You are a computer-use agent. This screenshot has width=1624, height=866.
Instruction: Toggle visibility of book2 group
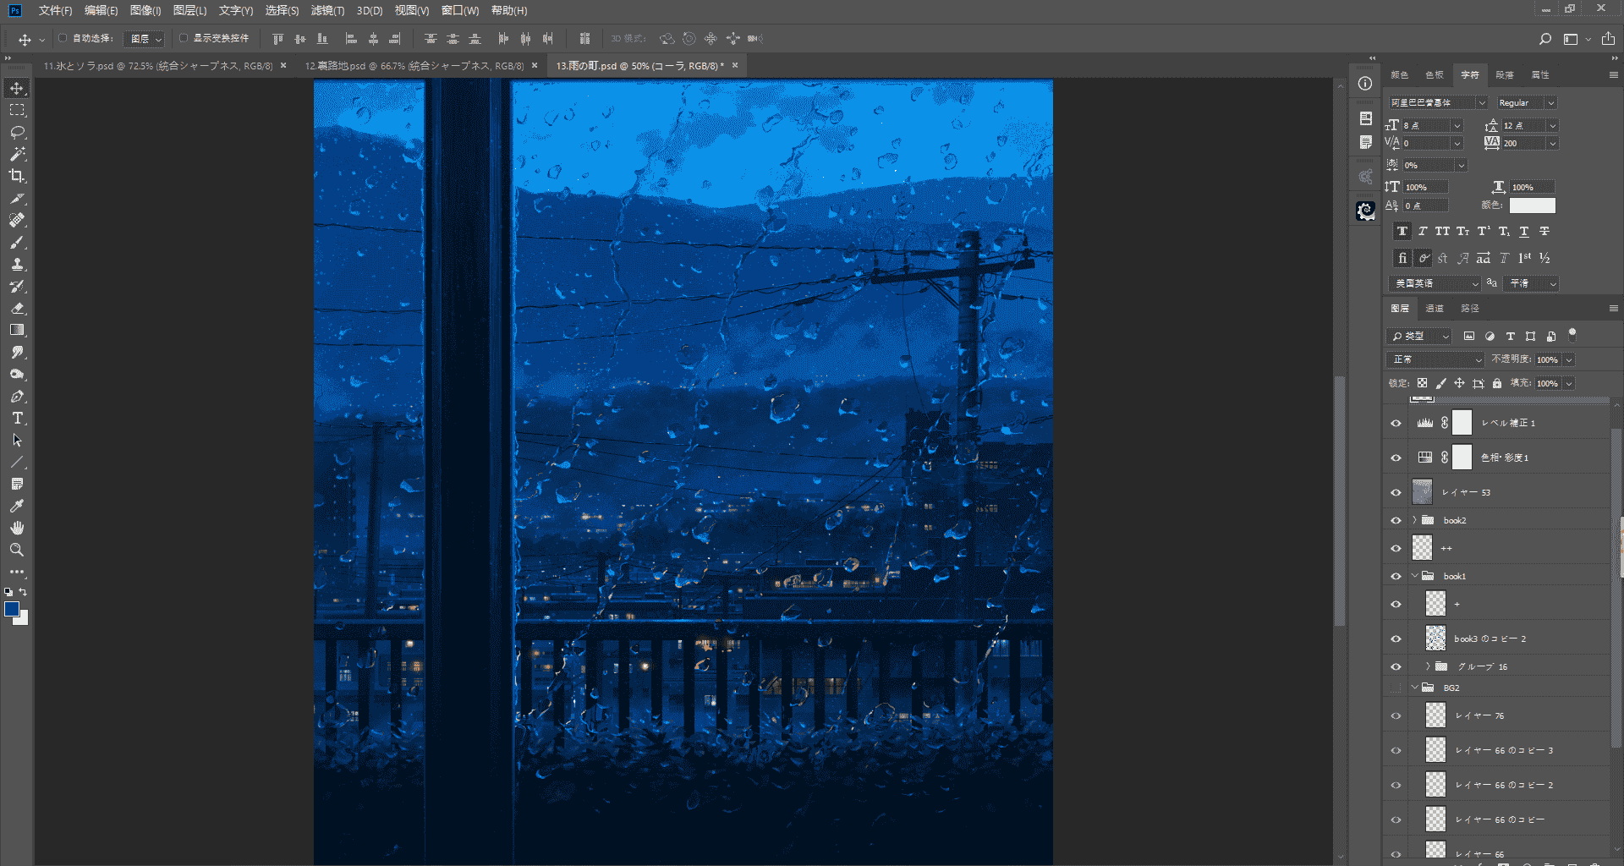[1396, 520]
